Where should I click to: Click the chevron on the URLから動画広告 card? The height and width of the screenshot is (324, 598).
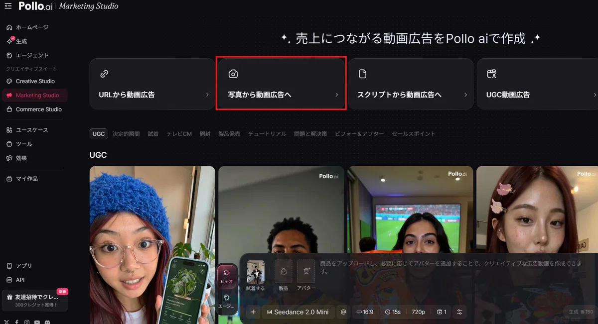coord(208,95)
